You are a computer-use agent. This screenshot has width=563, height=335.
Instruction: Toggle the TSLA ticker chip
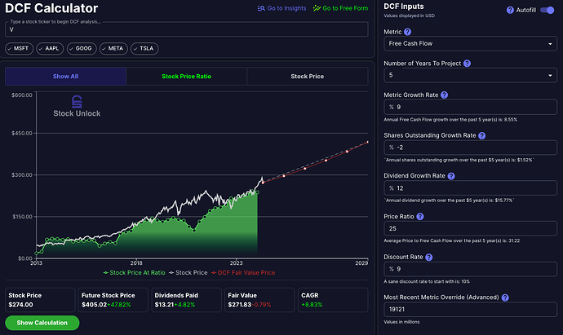144,48
